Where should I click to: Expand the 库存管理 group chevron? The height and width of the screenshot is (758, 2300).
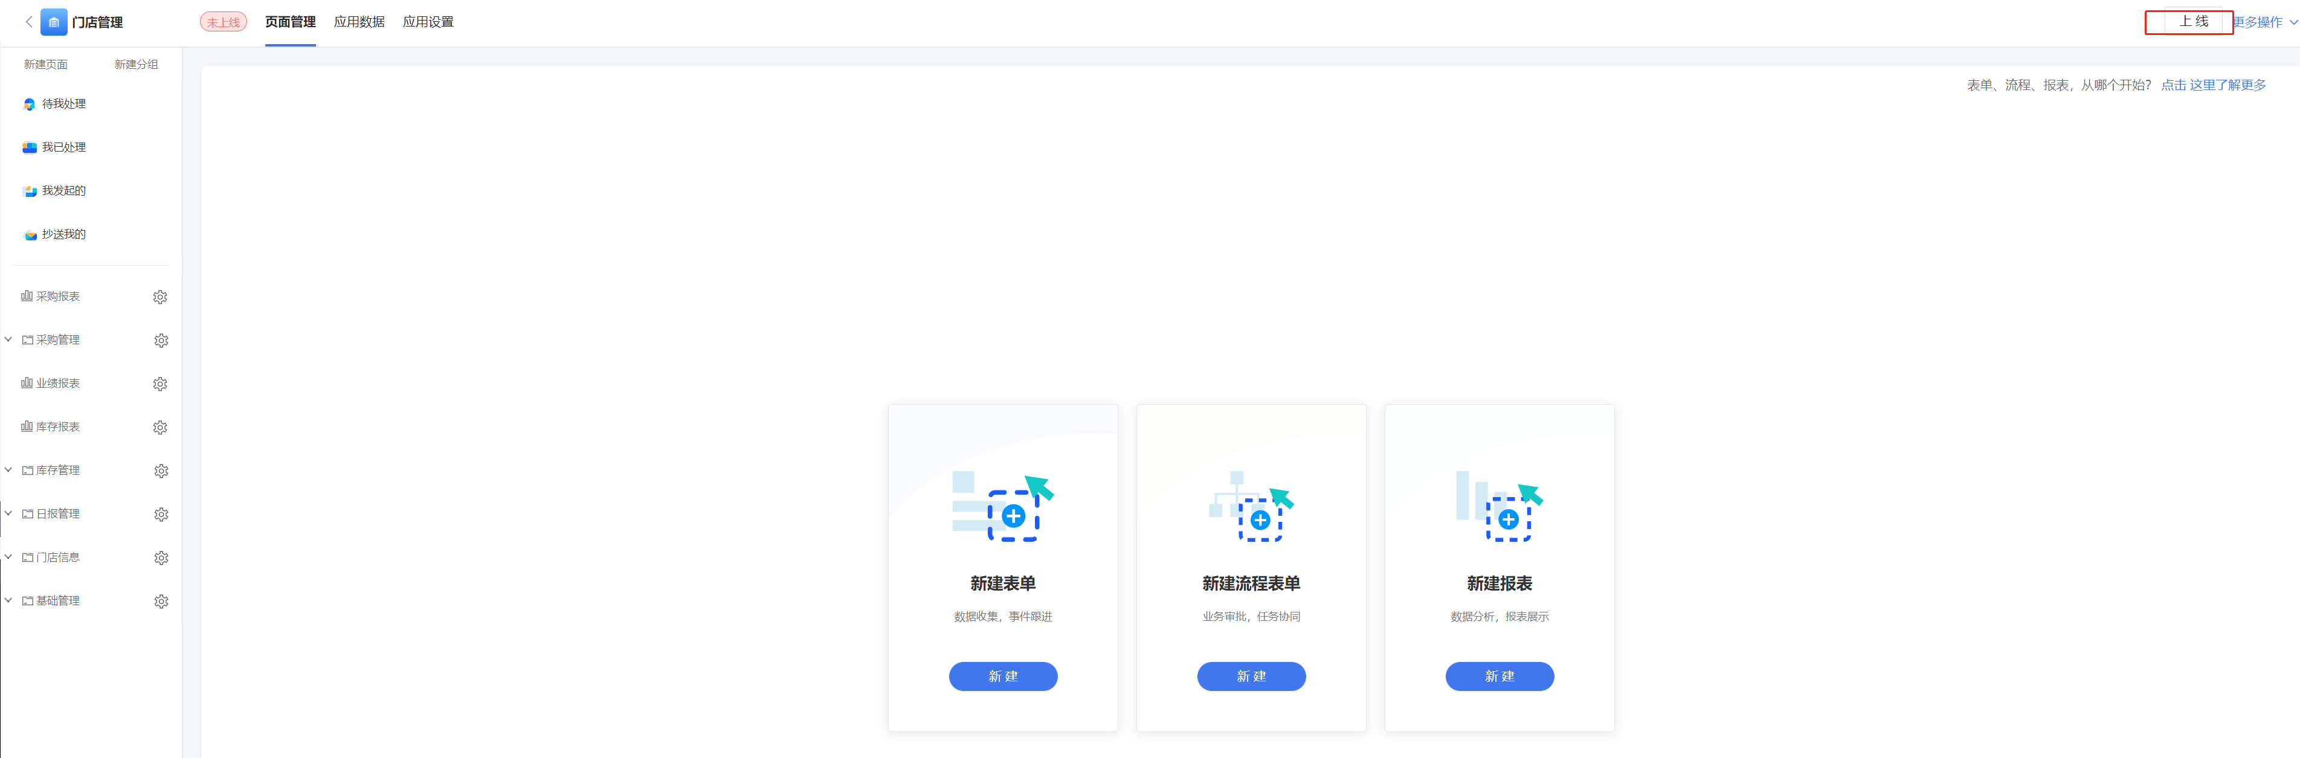point(8,470)
